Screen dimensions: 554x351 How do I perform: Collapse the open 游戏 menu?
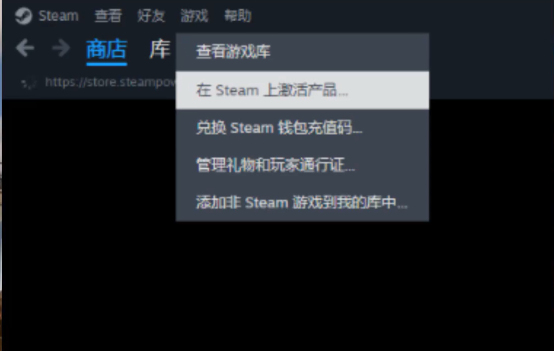coord(194,16)
